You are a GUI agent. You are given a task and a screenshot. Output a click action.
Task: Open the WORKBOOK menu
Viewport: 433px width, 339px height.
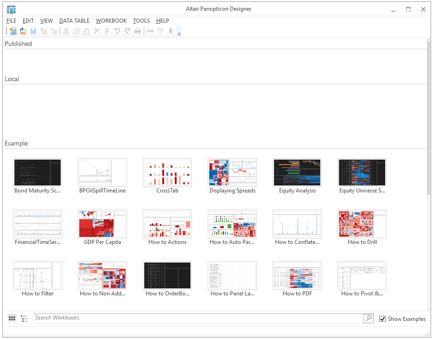(x=111, y=20)
